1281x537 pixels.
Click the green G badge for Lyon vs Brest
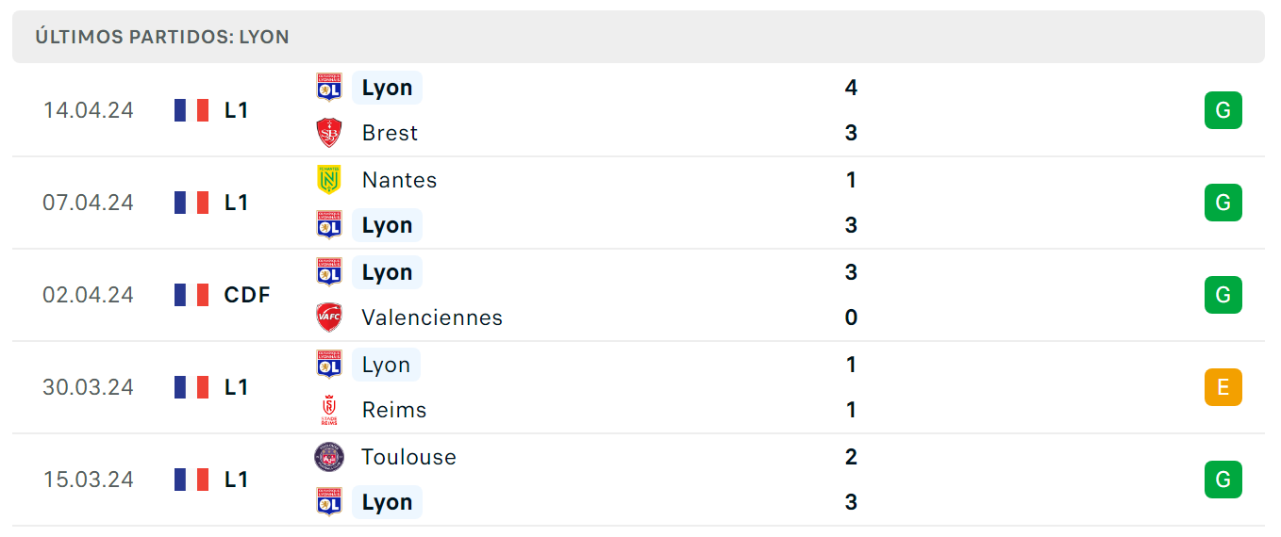1223,110
